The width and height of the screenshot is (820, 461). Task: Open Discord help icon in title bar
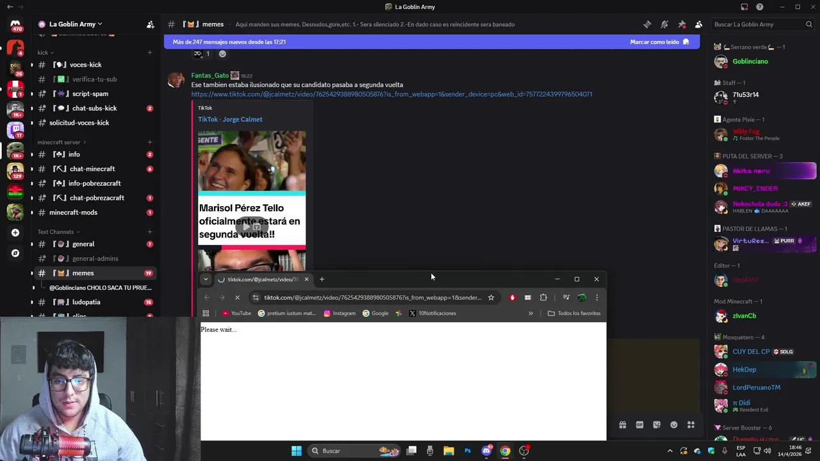pos(760,7)
